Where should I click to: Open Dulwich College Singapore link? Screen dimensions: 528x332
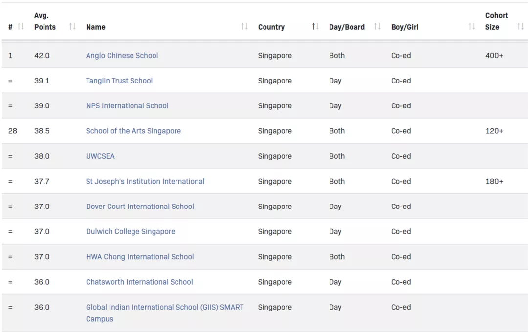click(x=131, y=232)
